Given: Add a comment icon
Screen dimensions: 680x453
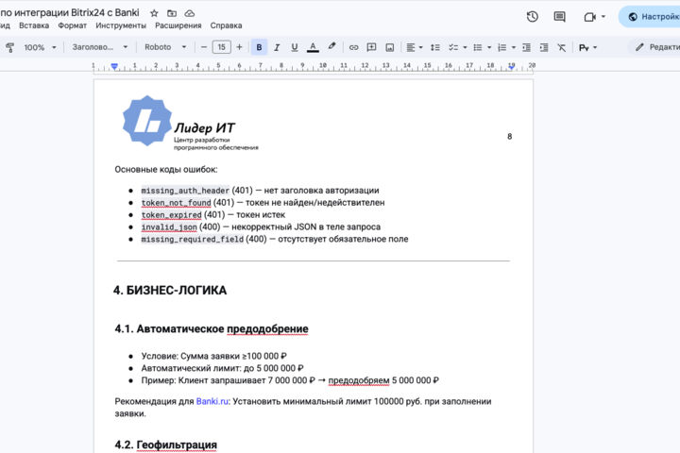Looking at the screenshot, I should tap(371, 47).
